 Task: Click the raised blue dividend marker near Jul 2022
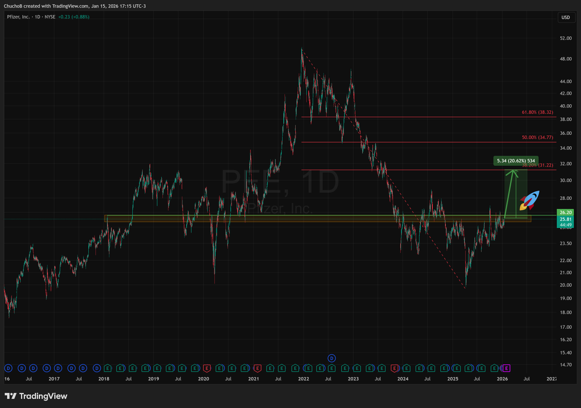click(x=332, y=358)
